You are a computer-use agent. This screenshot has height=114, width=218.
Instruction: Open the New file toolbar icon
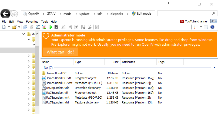coord(4,27)
